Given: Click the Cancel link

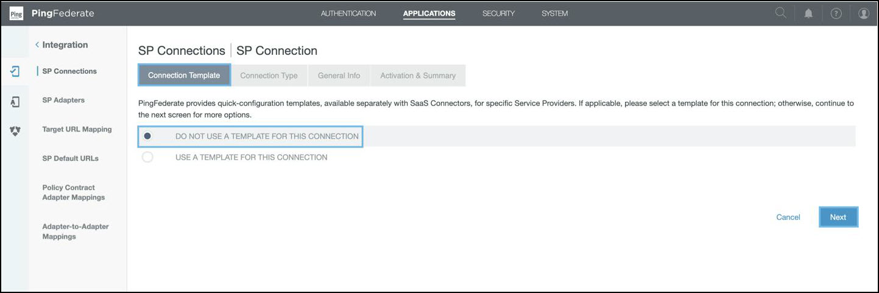Looking at the screenshot, I should tap(788, 217).
